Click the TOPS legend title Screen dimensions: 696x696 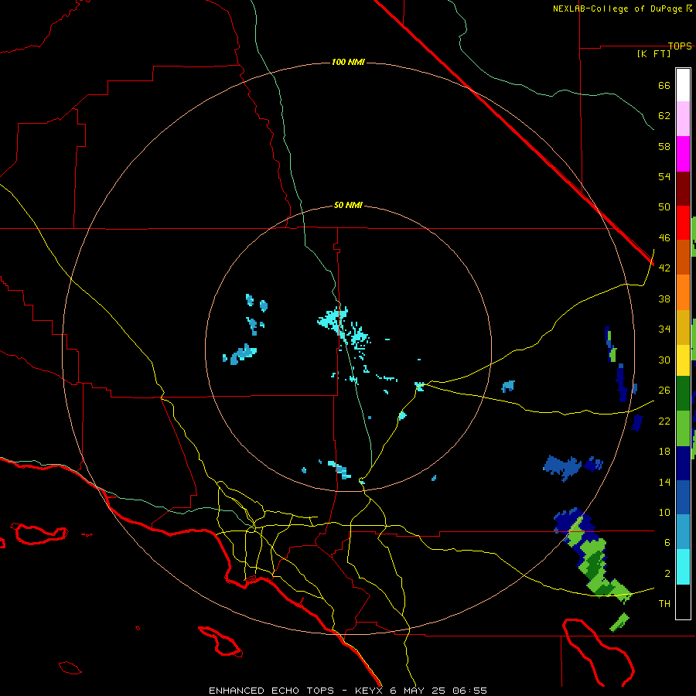680,46
